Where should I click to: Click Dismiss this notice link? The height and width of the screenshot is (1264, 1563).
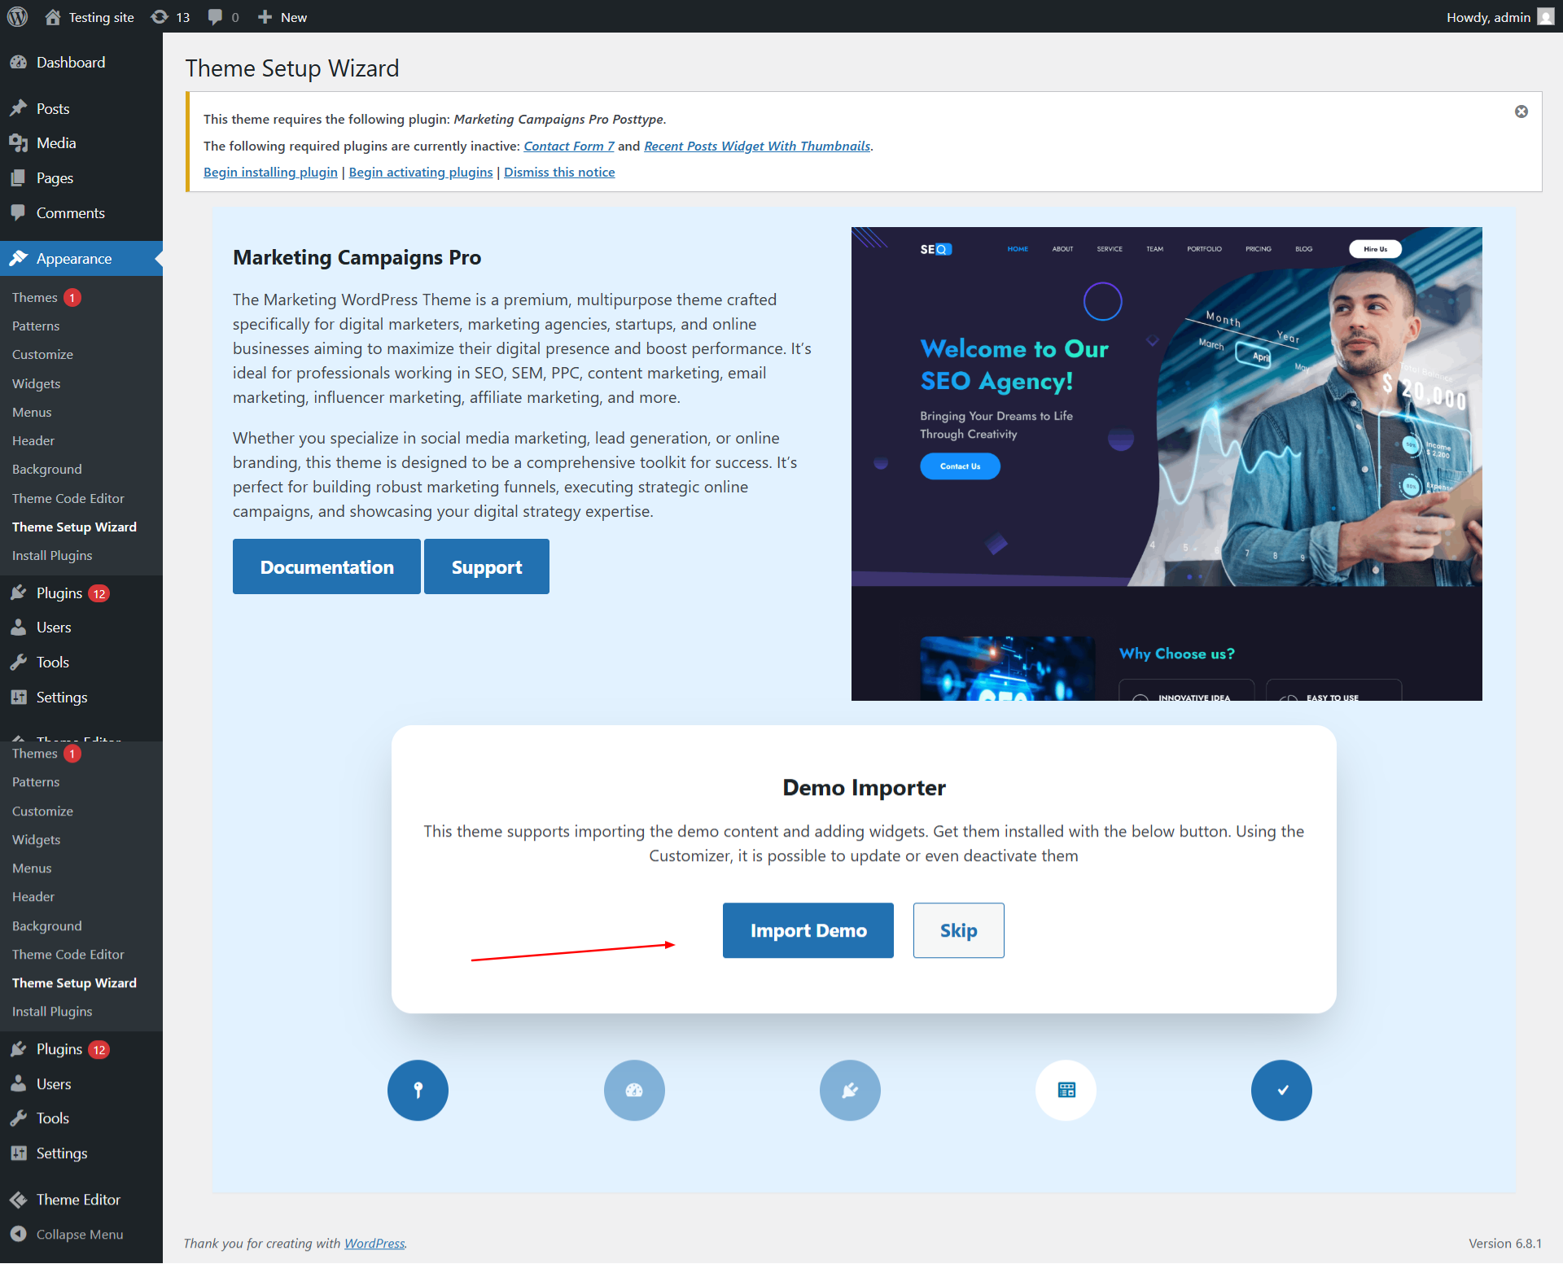tap(559, 173)
